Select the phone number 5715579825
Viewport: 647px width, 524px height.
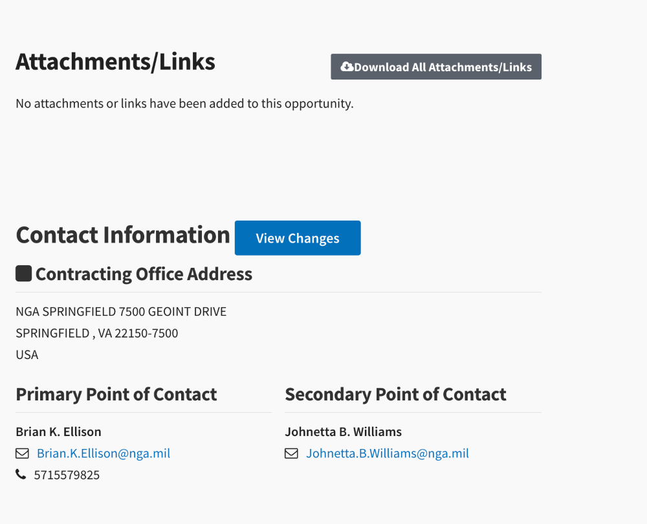pyautogui.click(x=67, y=475)
